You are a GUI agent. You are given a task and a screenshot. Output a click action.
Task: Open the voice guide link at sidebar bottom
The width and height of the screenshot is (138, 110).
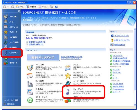pyautogui.click(x=11, y=104)
